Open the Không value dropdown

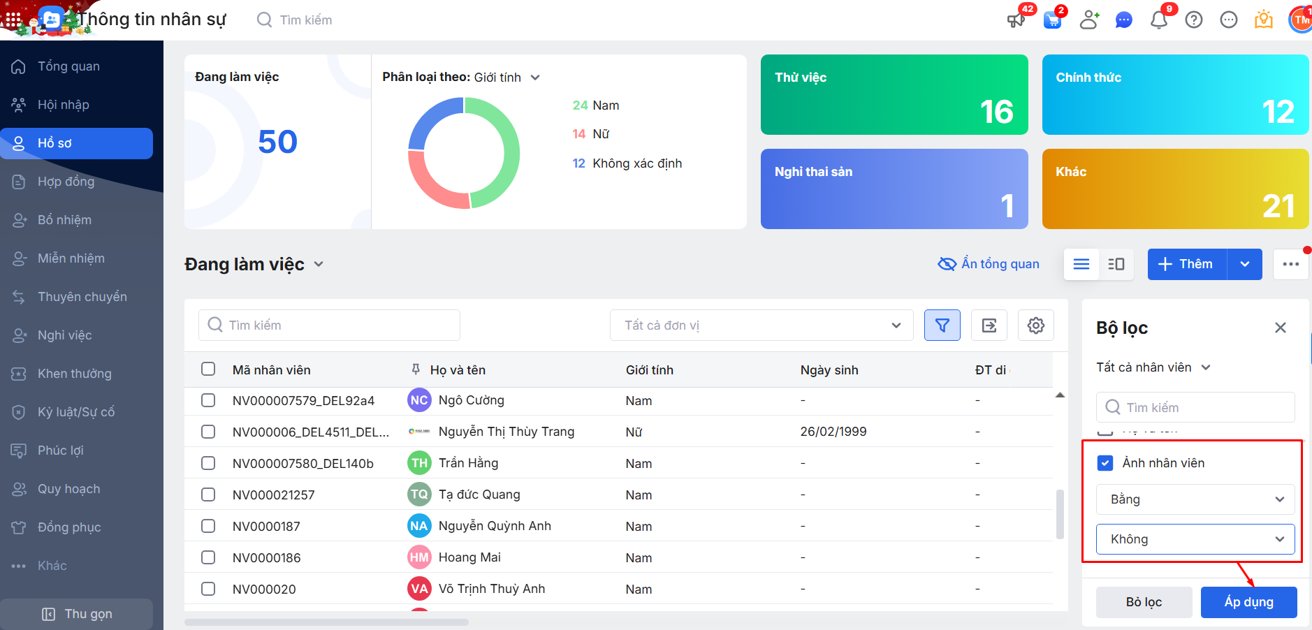[1195, 539]
